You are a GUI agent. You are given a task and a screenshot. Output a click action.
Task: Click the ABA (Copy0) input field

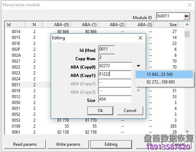[115, 66]
